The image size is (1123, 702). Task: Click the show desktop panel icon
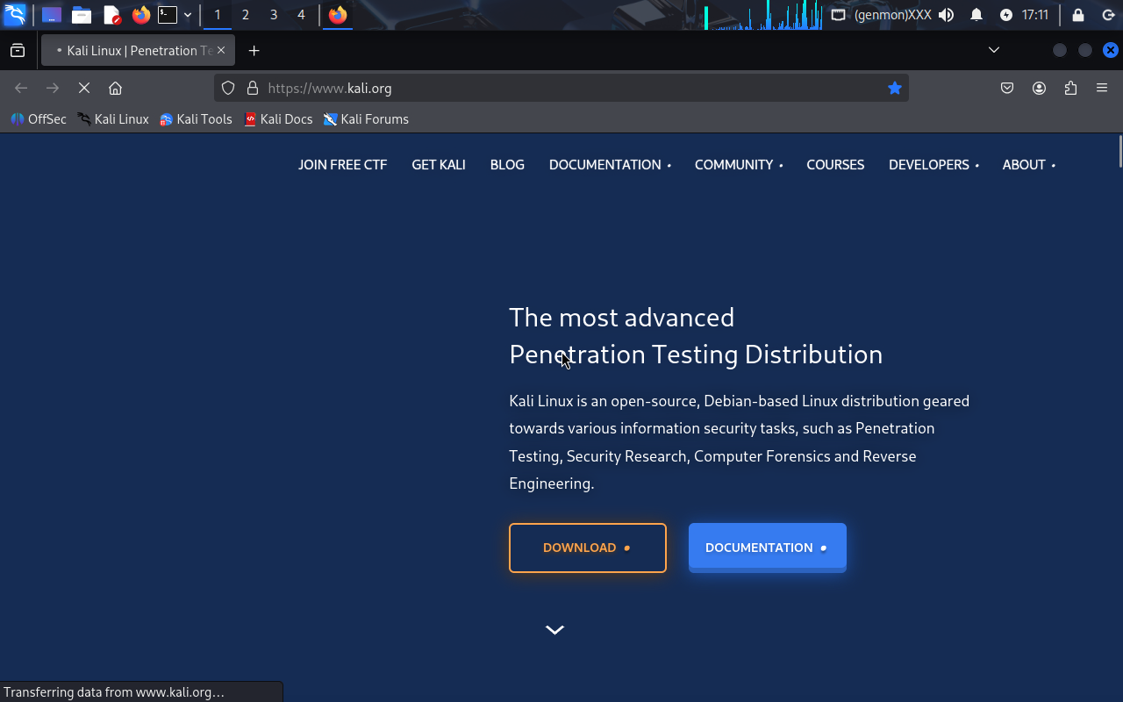(52, 15)
